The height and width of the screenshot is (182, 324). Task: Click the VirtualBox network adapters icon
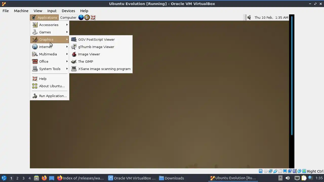pyautogui.click(x=270, y=171)
